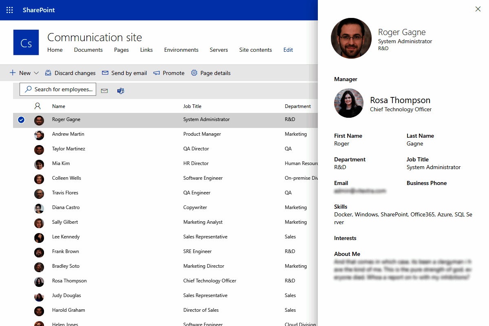Open the Environments navigation item

[x=181, y=50]
